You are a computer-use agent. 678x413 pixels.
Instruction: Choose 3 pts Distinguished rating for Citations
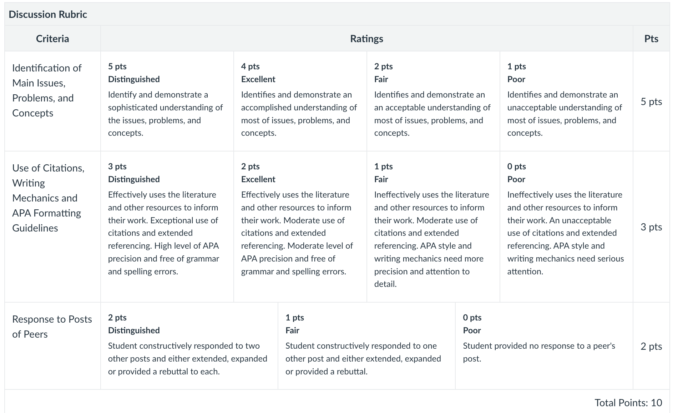pyautogui.click(x=167, y=227)
